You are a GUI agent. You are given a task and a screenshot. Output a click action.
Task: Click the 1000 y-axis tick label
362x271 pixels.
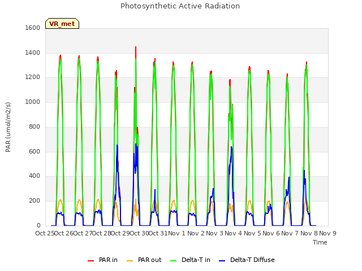[x=33, y=102]
